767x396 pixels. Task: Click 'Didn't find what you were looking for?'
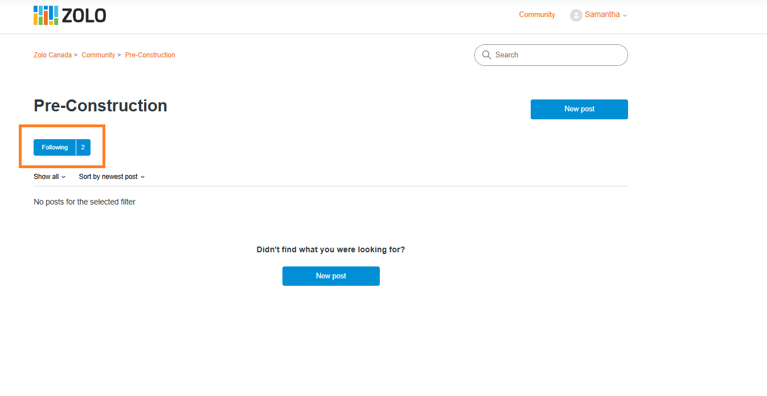[x=331, y=249]
